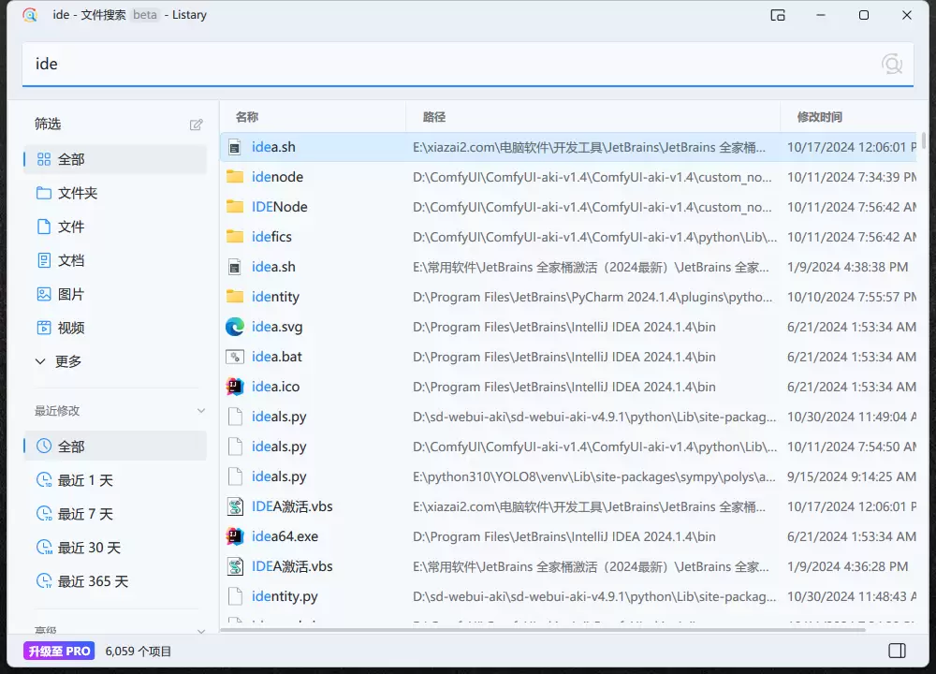This screenshot has height=674, width=936.
Task: Click the 10/10/2024 7:55:57 timestamp
Action: [852, 297]
